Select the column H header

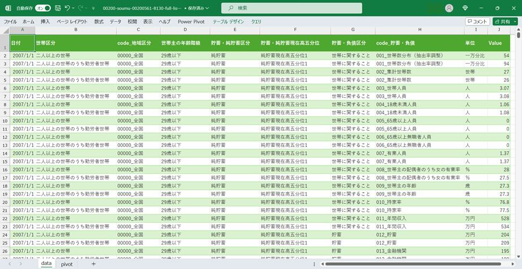coord(419,29)
